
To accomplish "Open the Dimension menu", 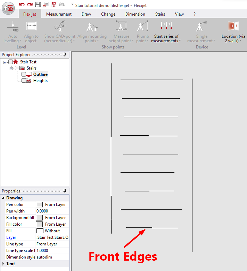I will pyautogui.click(x=135, y=14).
